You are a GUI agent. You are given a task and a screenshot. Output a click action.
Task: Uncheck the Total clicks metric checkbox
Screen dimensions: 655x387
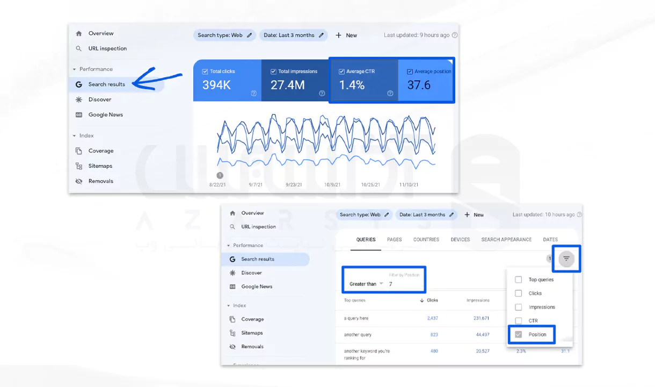point(205,71)
